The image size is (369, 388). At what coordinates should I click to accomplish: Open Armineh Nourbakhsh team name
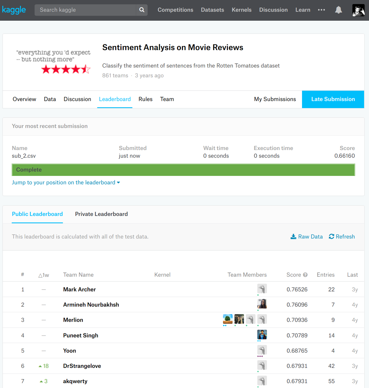[x=91, y=305]
